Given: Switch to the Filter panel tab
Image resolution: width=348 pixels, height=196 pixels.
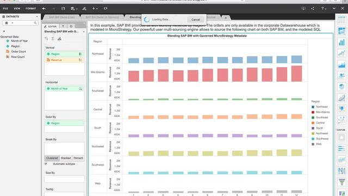Looking at the screenshot, I should coord(63,26).
